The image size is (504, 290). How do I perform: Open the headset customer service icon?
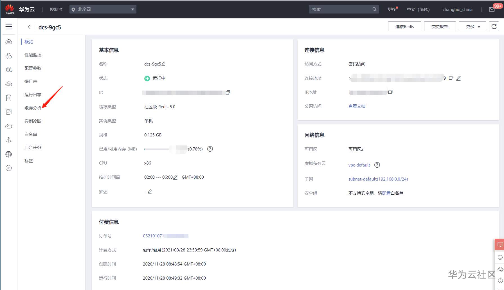click(x=500, y=269)
